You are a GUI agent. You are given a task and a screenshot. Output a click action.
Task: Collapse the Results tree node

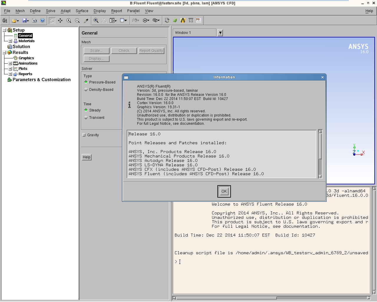[x=4, y=52]
